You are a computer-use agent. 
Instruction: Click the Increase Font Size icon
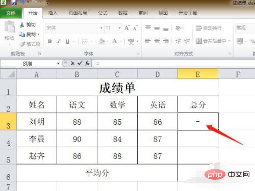pyautogui.click(x=127, y=28)
